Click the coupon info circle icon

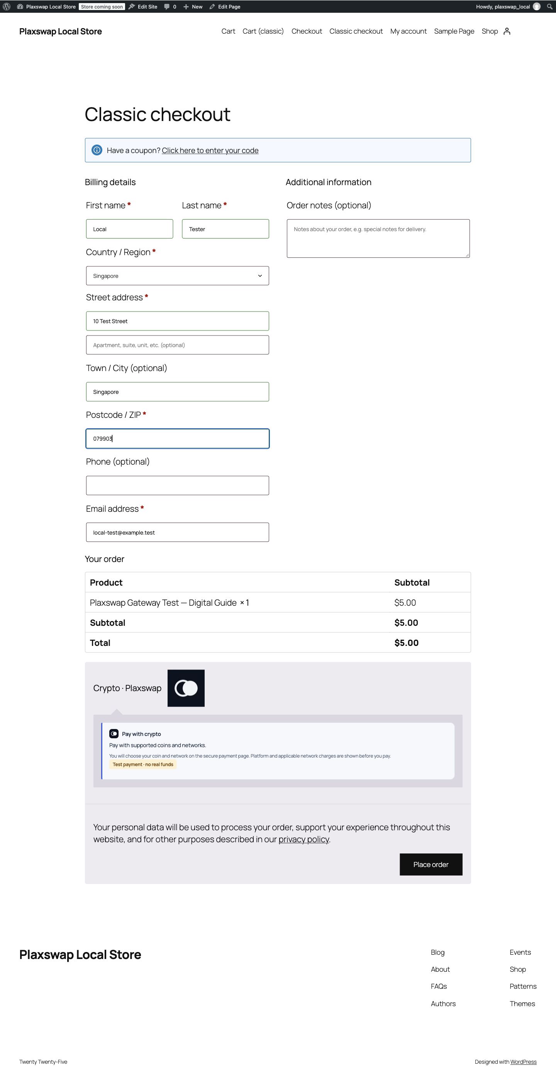click(97, 150)
